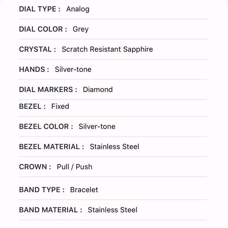Viewport: 228px width, 228px height.
Task: Select the Silver-tone hands value
Action: pyautogui.click(x=73, y=69)
